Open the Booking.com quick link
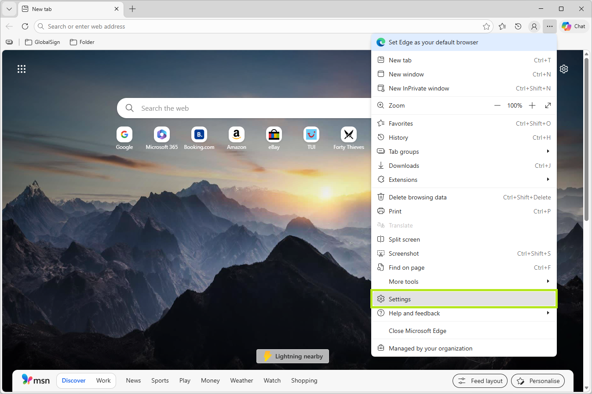Viewport: 592px width, 394px height. click(199, 139)
